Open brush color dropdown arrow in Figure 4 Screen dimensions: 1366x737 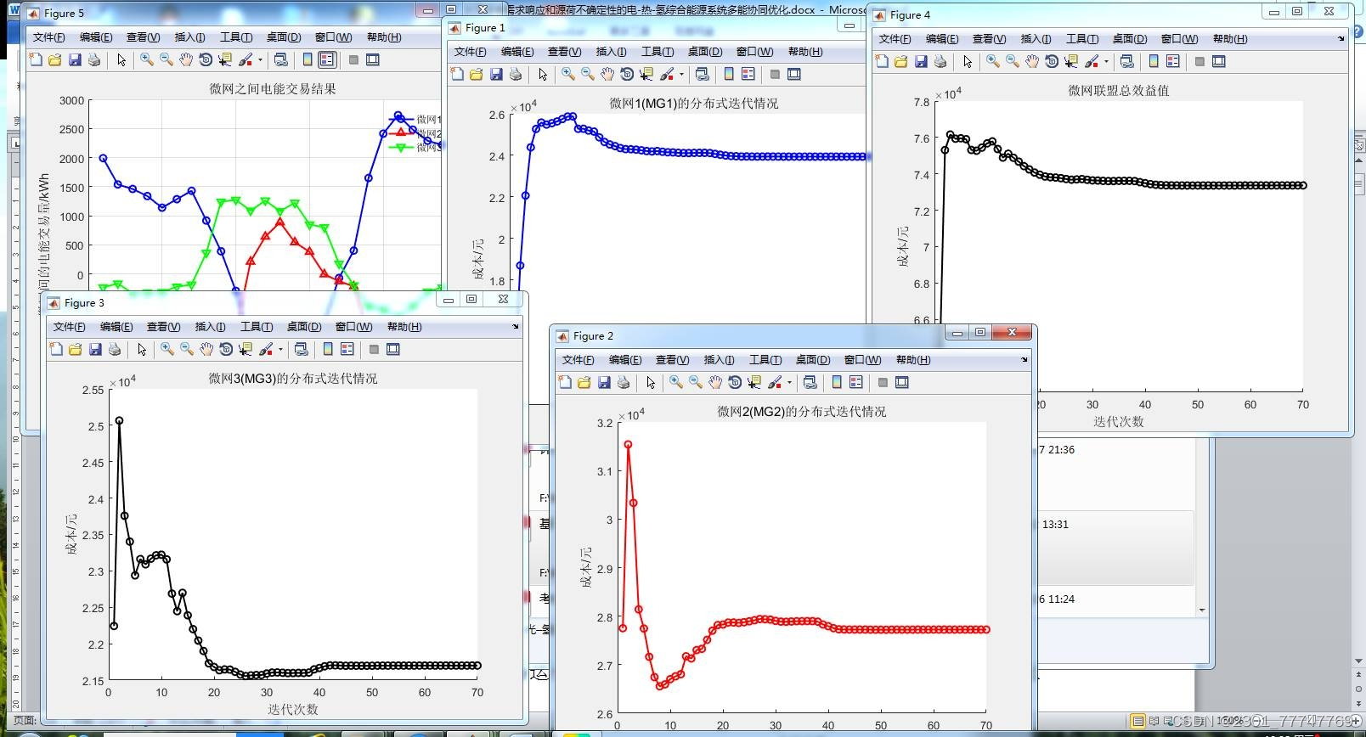coord(1106,61)
